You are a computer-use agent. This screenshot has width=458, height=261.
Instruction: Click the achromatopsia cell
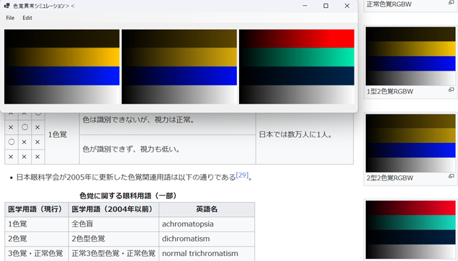point(207,224)
